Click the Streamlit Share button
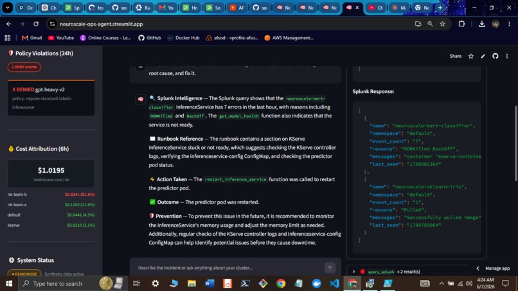This screenshot has width=518, height=291. click(455, 56)
